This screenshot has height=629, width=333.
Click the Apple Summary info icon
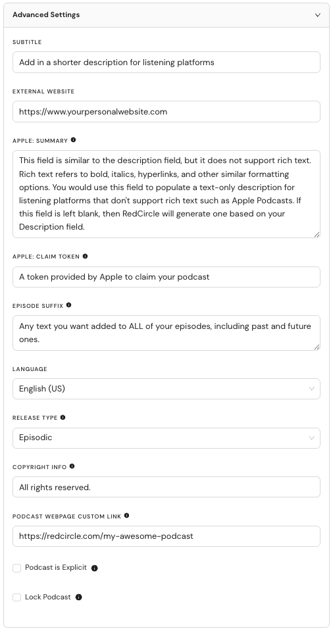(73, 140)
